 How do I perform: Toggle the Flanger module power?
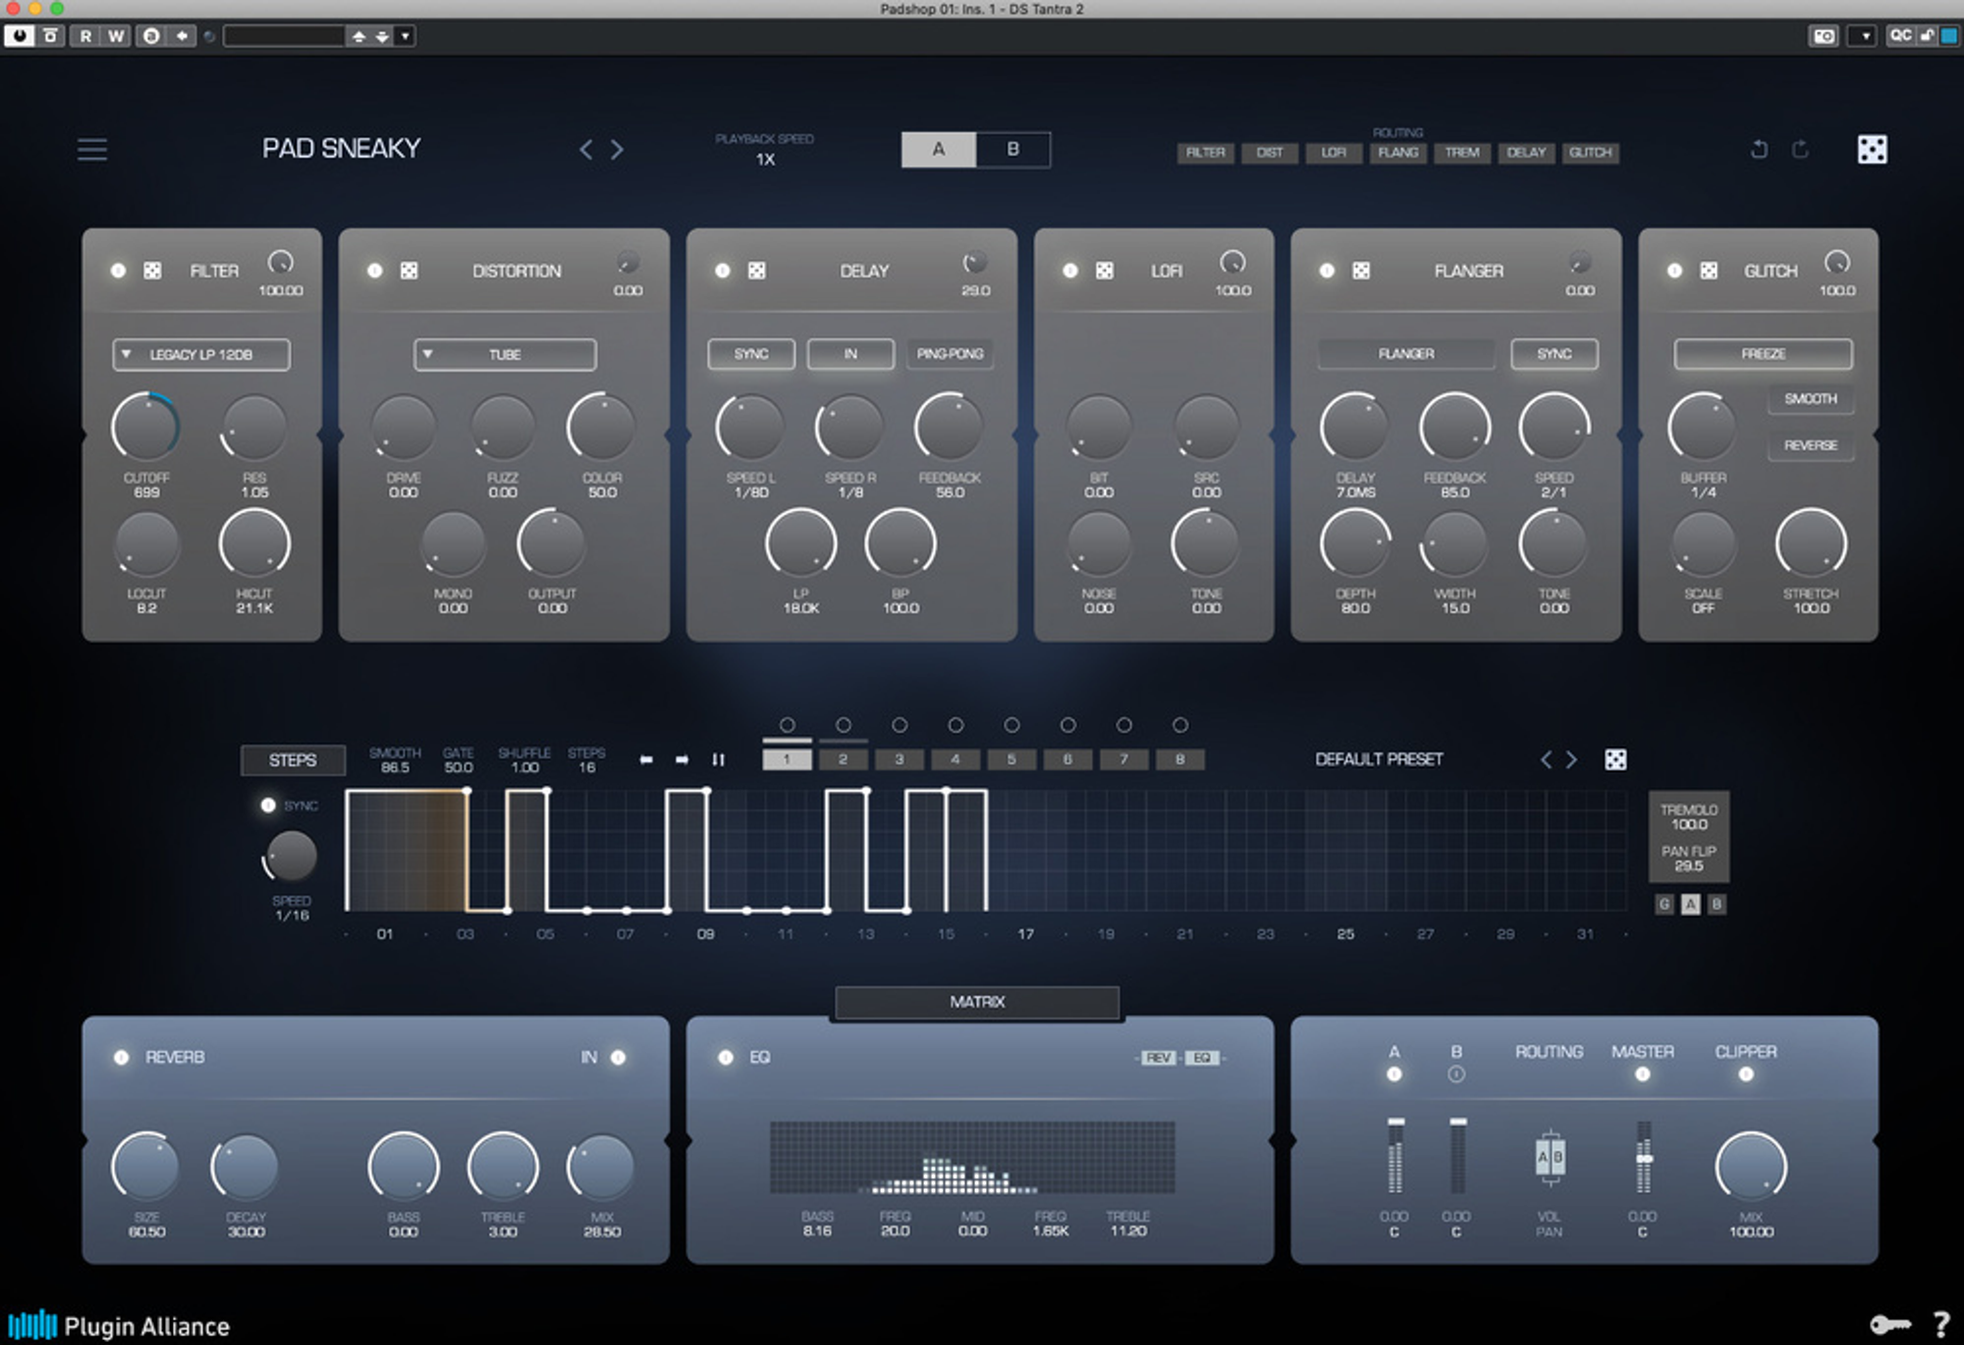(x=1326, y=270)
